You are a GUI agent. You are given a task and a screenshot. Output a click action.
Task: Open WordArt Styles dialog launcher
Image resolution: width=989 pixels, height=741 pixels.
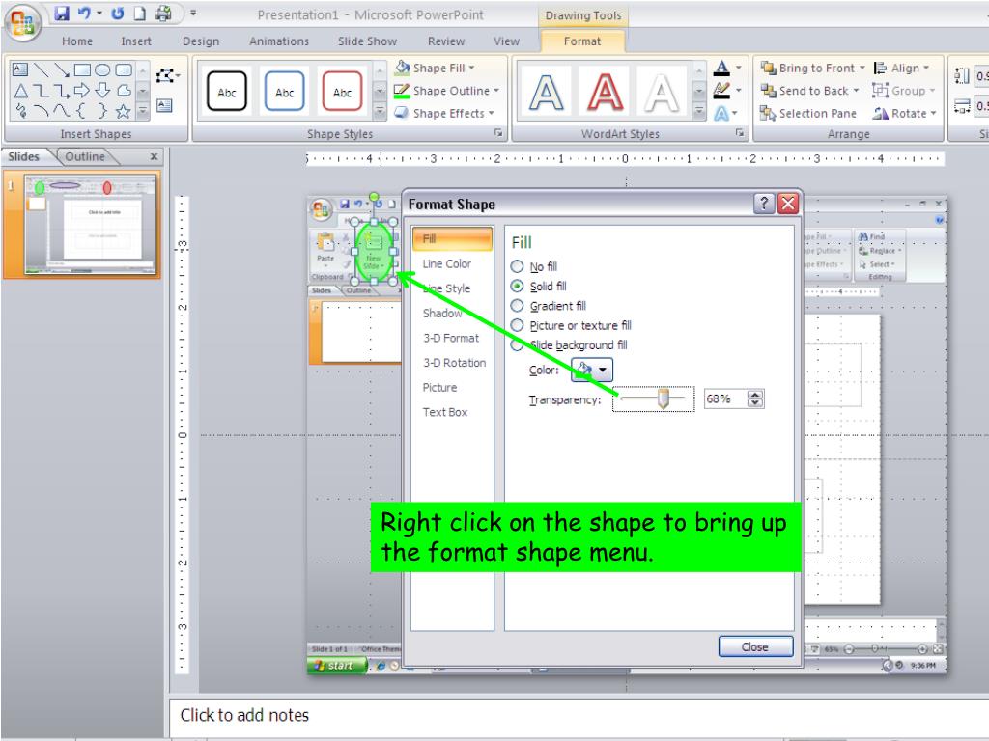coord(739,133)
